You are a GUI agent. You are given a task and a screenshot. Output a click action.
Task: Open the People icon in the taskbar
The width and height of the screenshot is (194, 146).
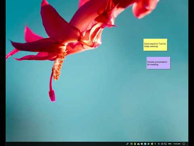(128, 144)
